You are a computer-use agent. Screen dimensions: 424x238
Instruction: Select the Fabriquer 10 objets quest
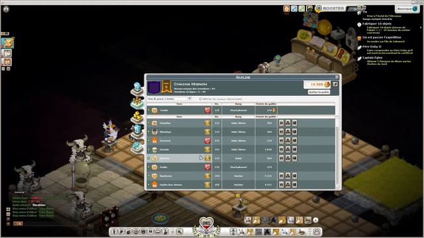377,24
